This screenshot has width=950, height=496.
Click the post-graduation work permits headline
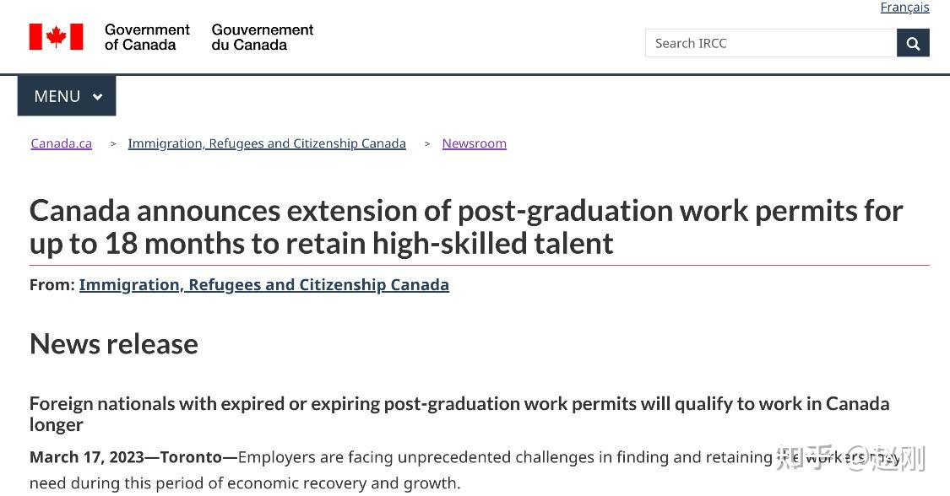pyautogui.click(x=466, y=226)
